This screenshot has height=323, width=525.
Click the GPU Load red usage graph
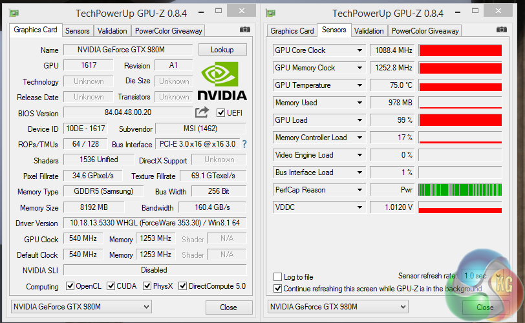click(460, 120)
